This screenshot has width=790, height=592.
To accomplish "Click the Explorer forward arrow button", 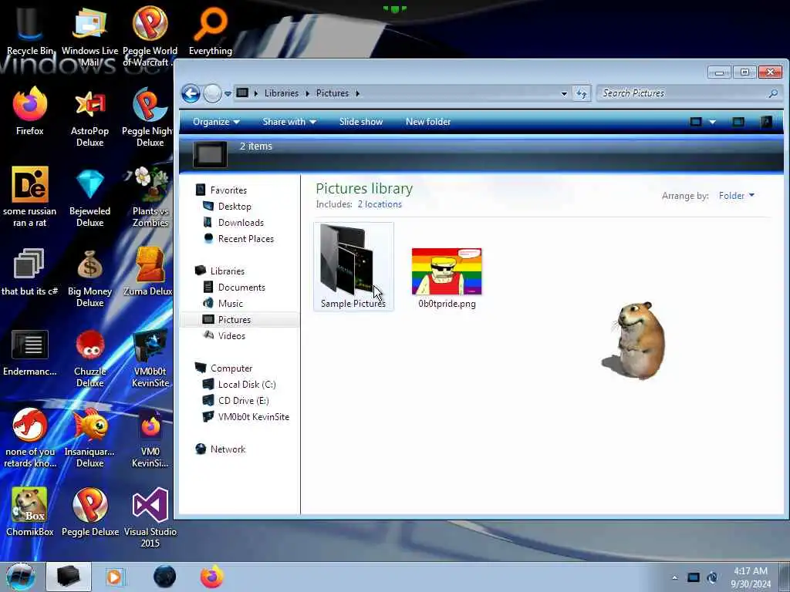I will click(213, 93).
